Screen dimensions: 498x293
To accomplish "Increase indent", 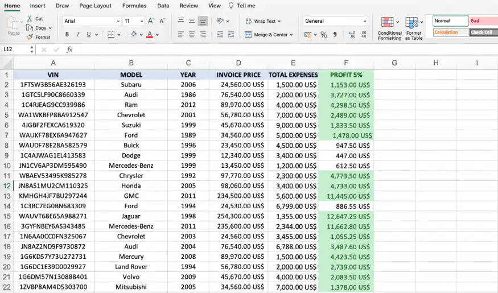I will click(x=231, y=34).
